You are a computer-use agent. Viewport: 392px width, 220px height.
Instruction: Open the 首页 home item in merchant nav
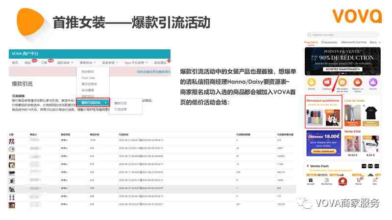[15, 63]
